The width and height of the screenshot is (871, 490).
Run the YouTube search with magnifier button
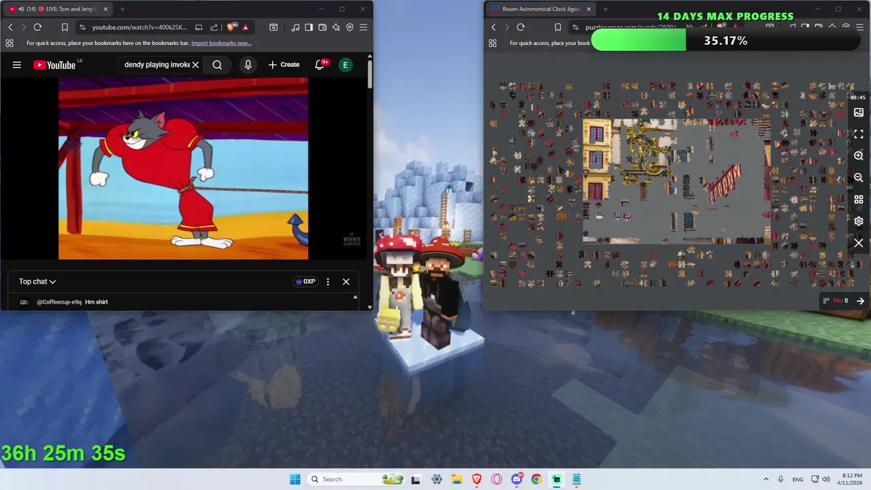217,65
